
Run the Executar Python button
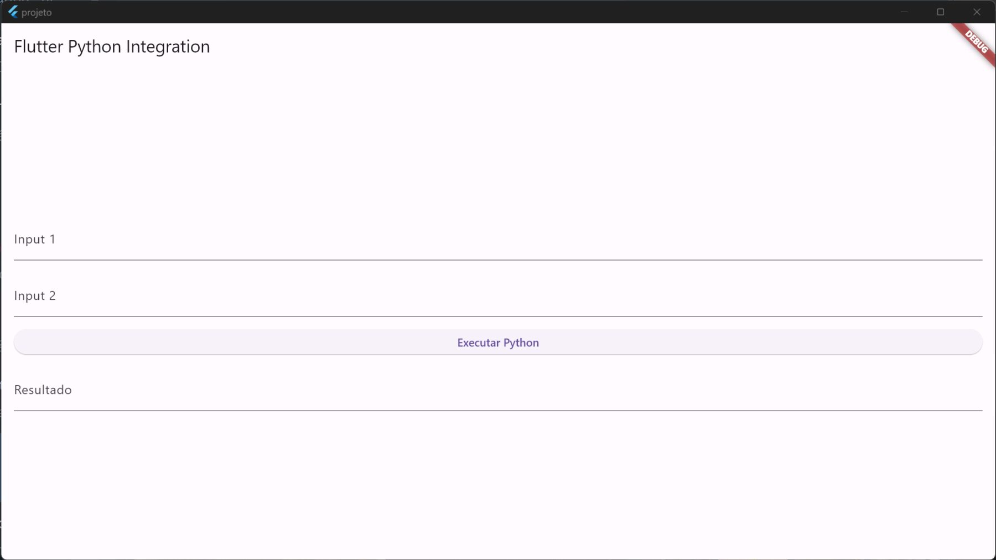(498, 343)
